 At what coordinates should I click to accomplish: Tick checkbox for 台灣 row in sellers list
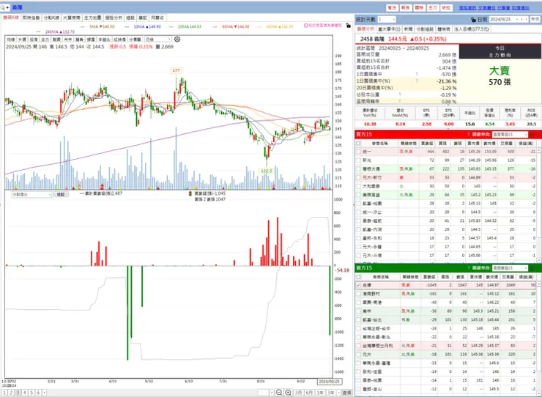point(358,286)
